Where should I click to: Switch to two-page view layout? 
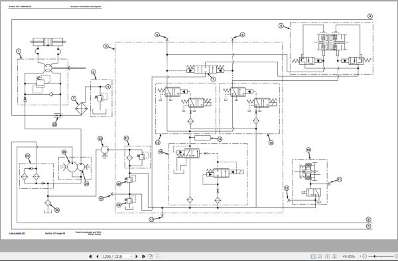tap(328, 256)
